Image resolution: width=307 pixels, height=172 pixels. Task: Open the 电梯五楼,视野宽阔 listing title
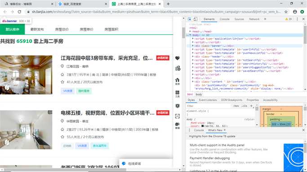[107, 113]
